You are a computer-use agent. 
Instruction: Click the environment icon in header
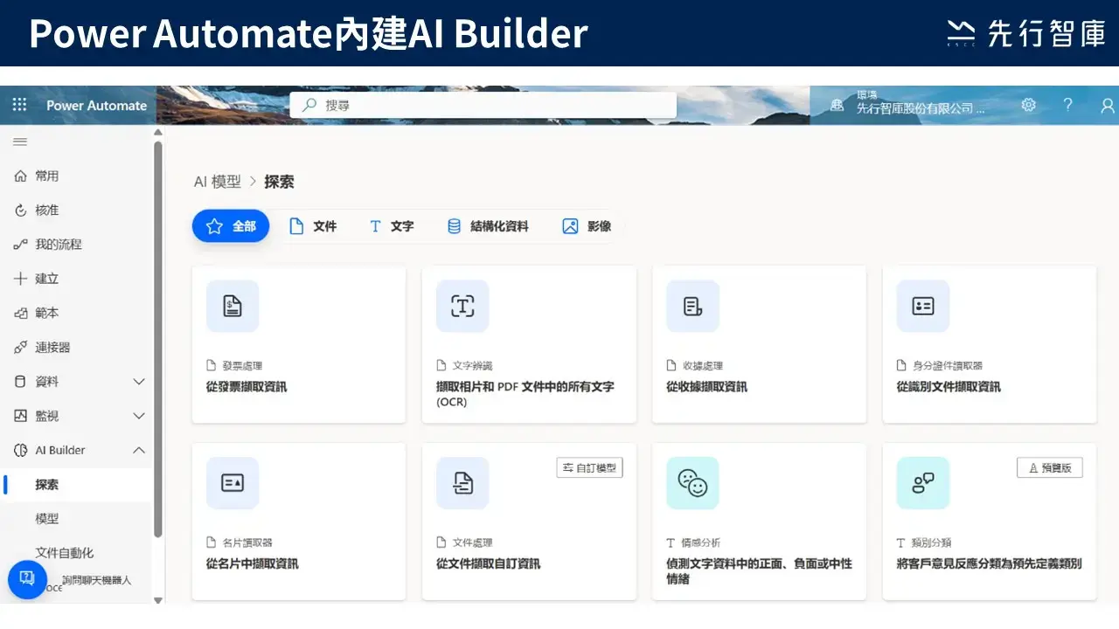click(838, 106)
